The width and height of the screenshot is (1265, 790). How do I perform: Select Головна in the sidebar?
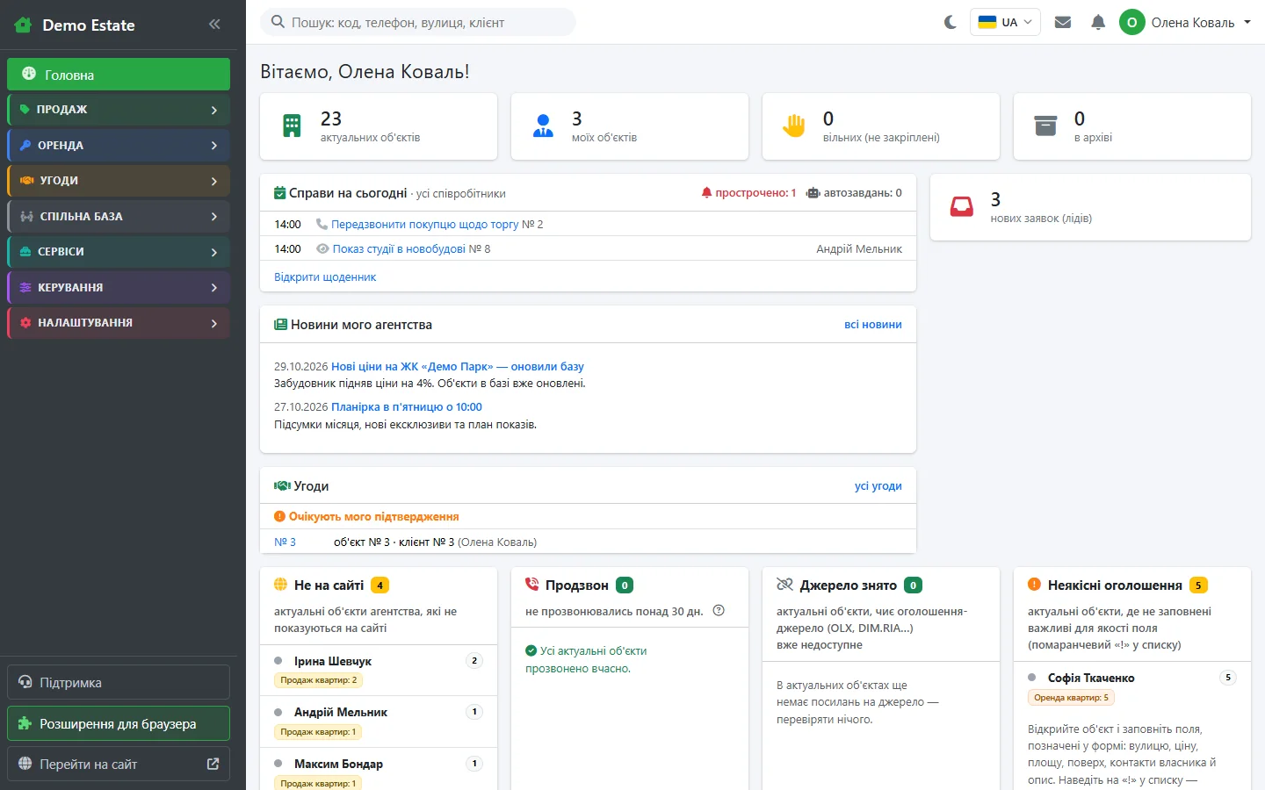click(119, 75)
